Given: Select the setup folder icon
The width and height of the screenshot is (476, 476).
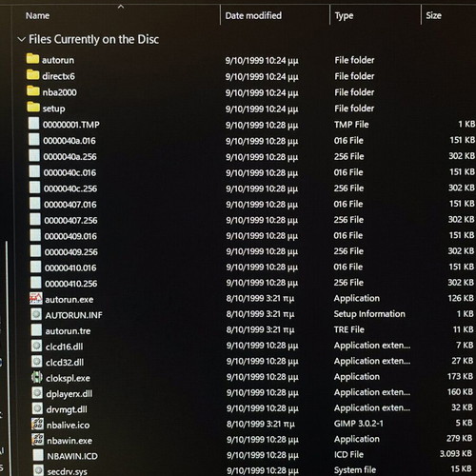Looking at the screenshot, I should coord(33,108).
